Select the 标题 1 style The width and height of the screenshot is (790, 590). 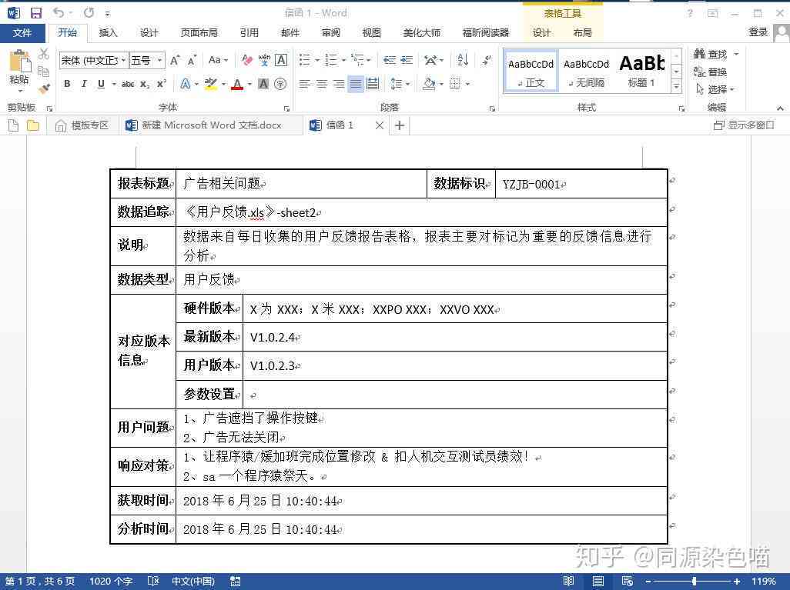click(641, 72)
